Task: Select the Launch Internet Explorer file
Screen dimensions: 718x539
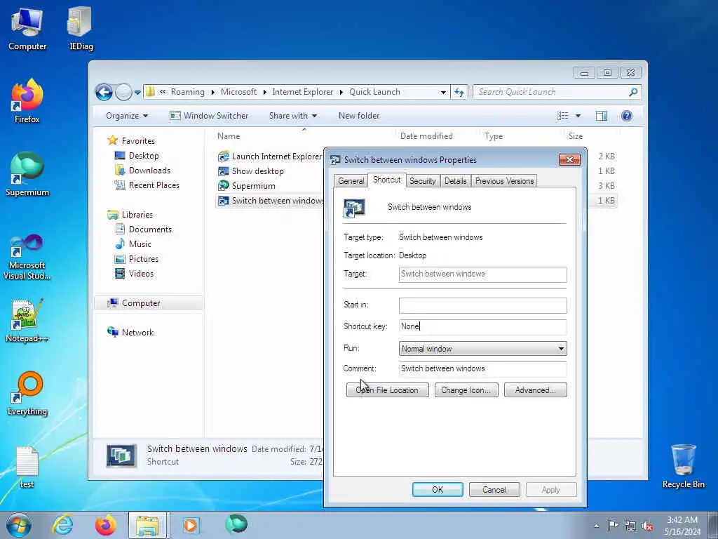Action: (270, 157)
